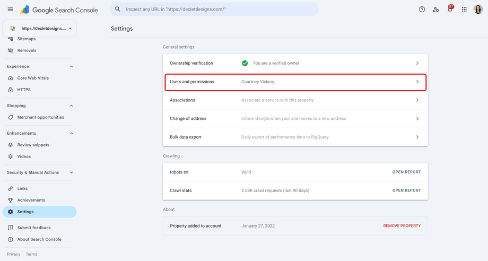488x261 pixels.
Task: Click the Inspect any URL search field
Action: coord(214,10)
